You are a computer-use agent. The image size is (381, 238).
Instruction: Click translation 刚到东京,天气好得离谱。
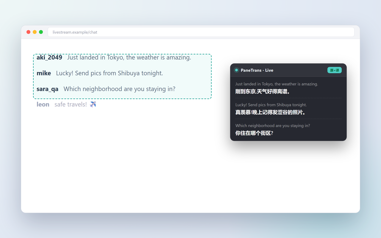263,91
